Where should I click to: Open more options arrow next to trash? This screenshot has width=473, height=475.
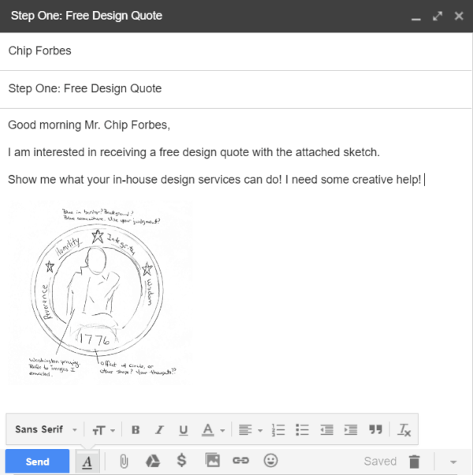pyautogui.click(x=453, y=462)
